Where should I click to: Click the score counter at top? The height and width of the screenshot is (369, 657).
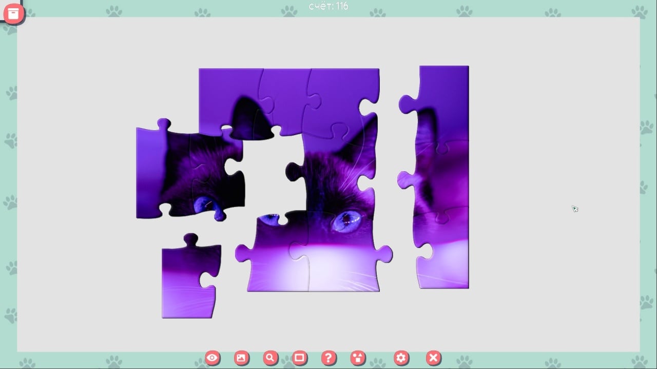click(x=328, y=6)
